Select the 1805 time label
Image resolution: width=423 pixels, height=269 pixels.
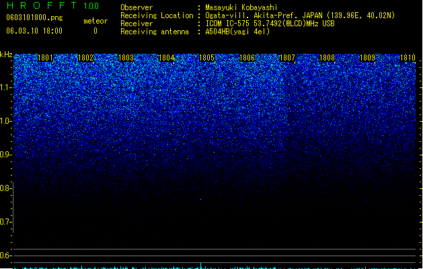coord(206,58)
